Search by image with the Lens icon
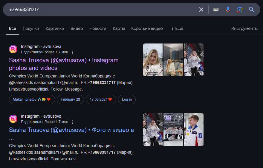 (239, 10)
